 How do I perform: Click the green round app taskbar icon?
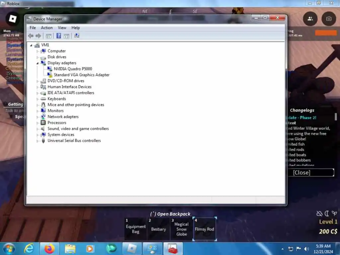click(111, 249)
